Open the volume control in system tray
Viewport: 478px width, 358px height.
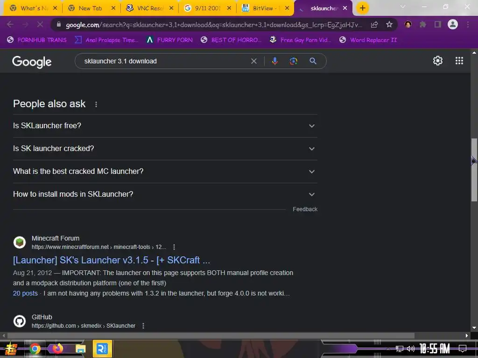411,349
